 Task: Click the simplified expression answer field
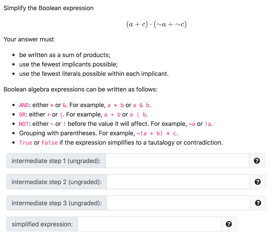point(149,224)
